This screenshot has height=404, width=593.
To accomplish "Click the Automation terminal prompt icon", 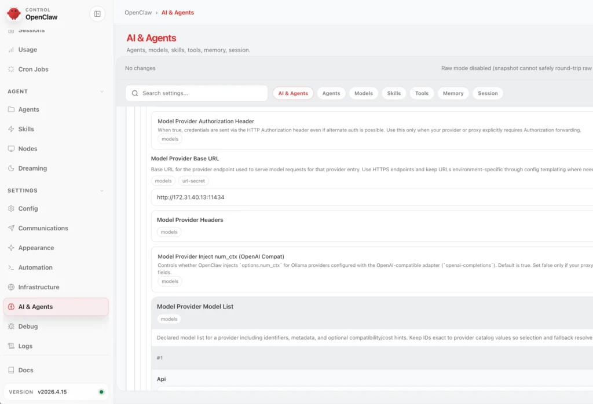I will 12,267.
